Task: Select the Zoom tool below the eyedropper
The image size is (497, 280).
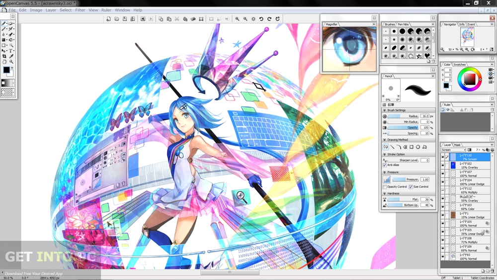Action: pos(11,62)
